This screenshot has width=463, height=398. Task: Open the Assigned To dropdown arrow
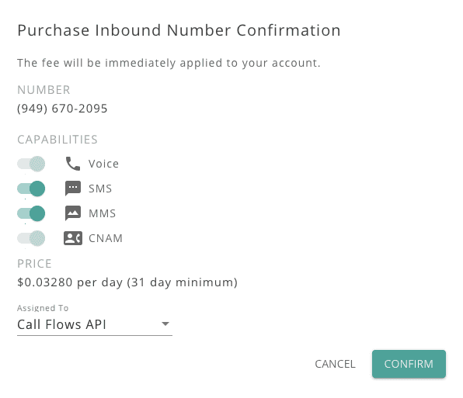165,324
